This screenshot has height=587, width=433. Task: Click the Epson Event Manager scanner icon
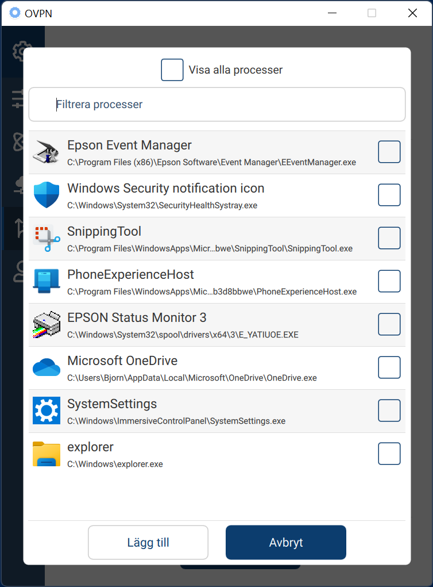tap(46, 152)
